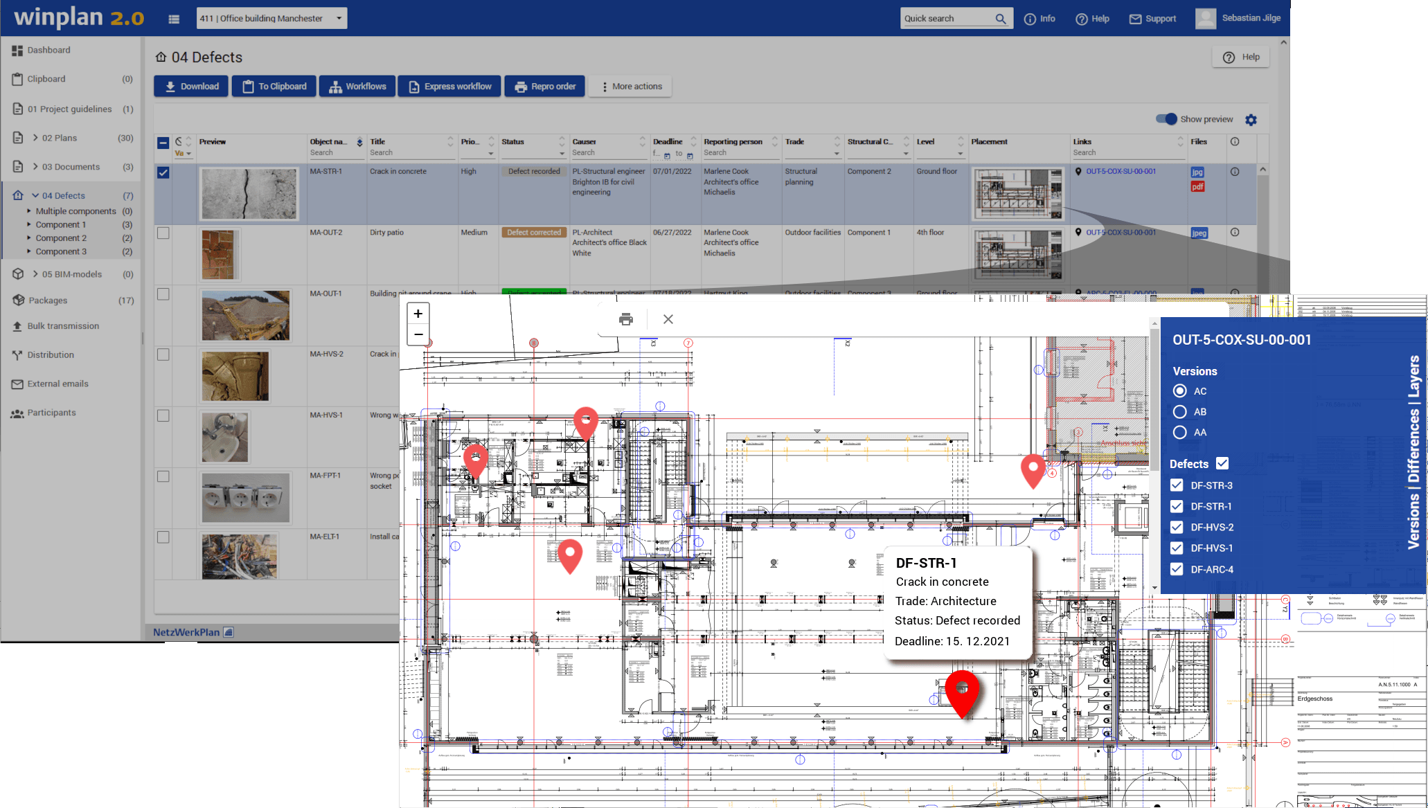Click the print icon in plan viewer

click(626, 319)
